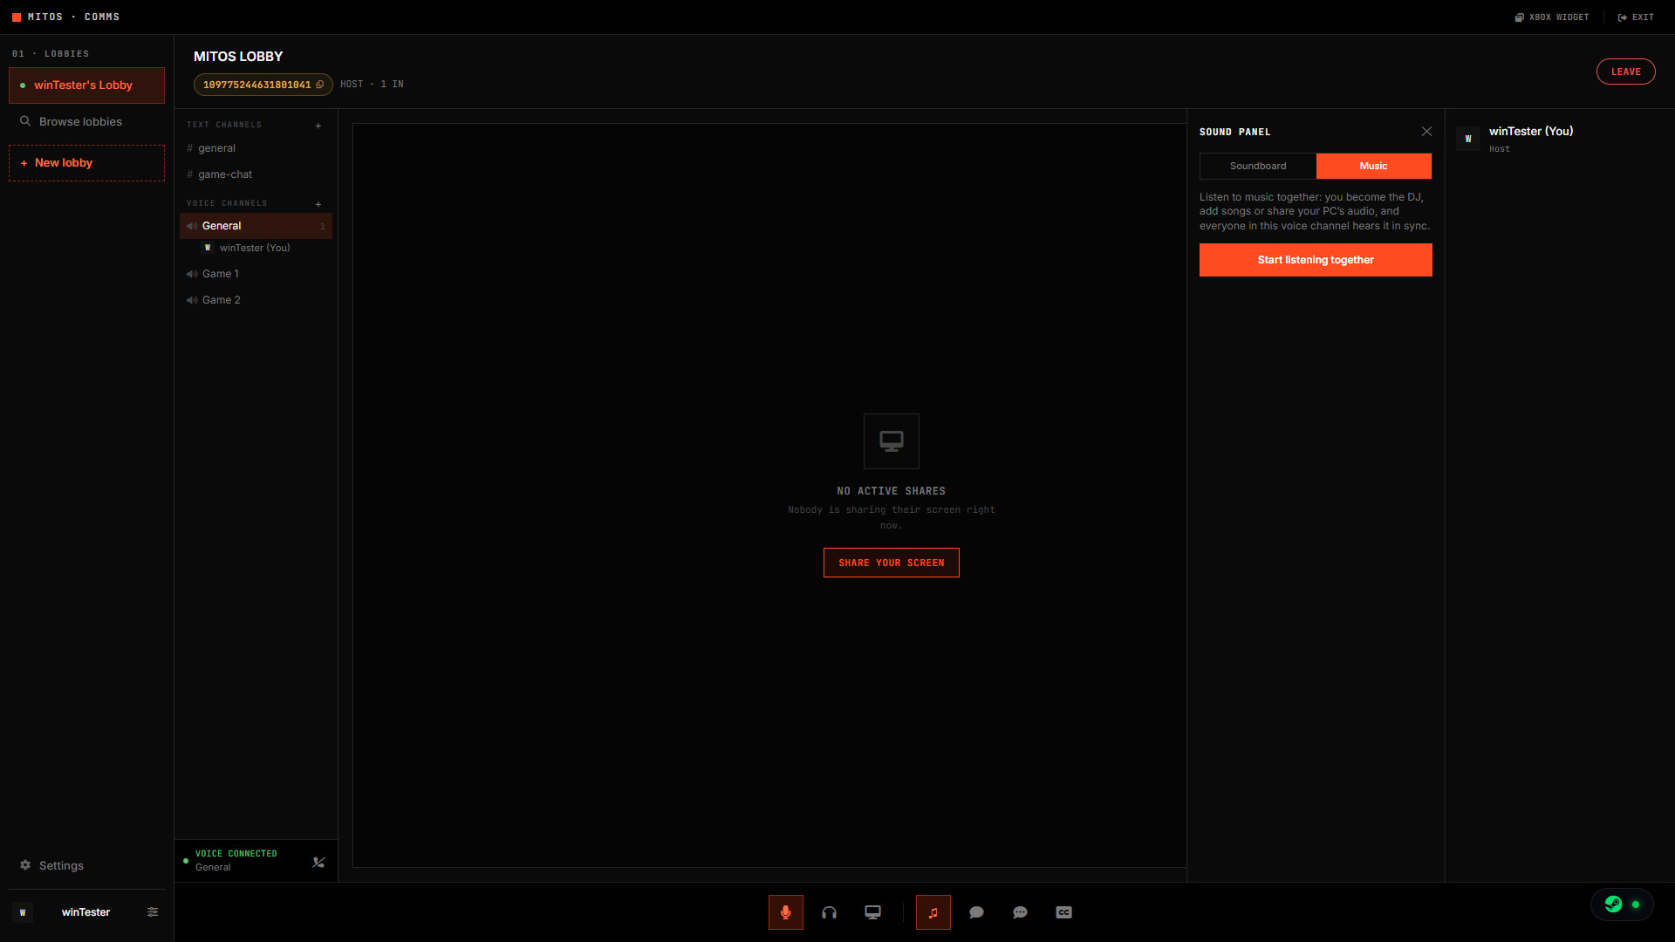Open Browse lobbies
The image size is (1675, 942).
click(x=86, y=122)
